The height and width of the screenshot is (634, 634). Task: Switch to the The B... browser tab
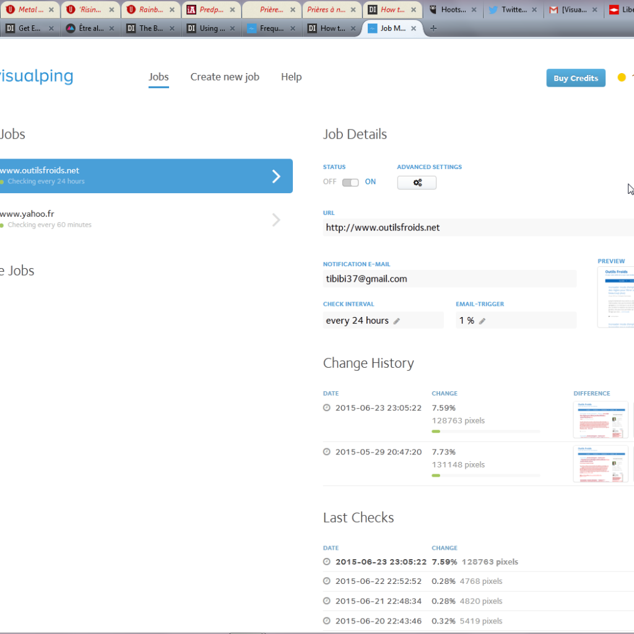[151, 28]
